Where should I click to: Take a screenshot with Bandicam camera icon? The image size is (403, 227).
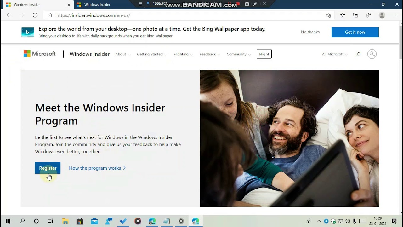point(247,4)
